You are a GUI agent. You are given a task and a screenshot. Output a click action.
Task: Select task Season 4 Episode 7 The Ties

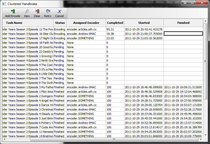click(28, 78)
